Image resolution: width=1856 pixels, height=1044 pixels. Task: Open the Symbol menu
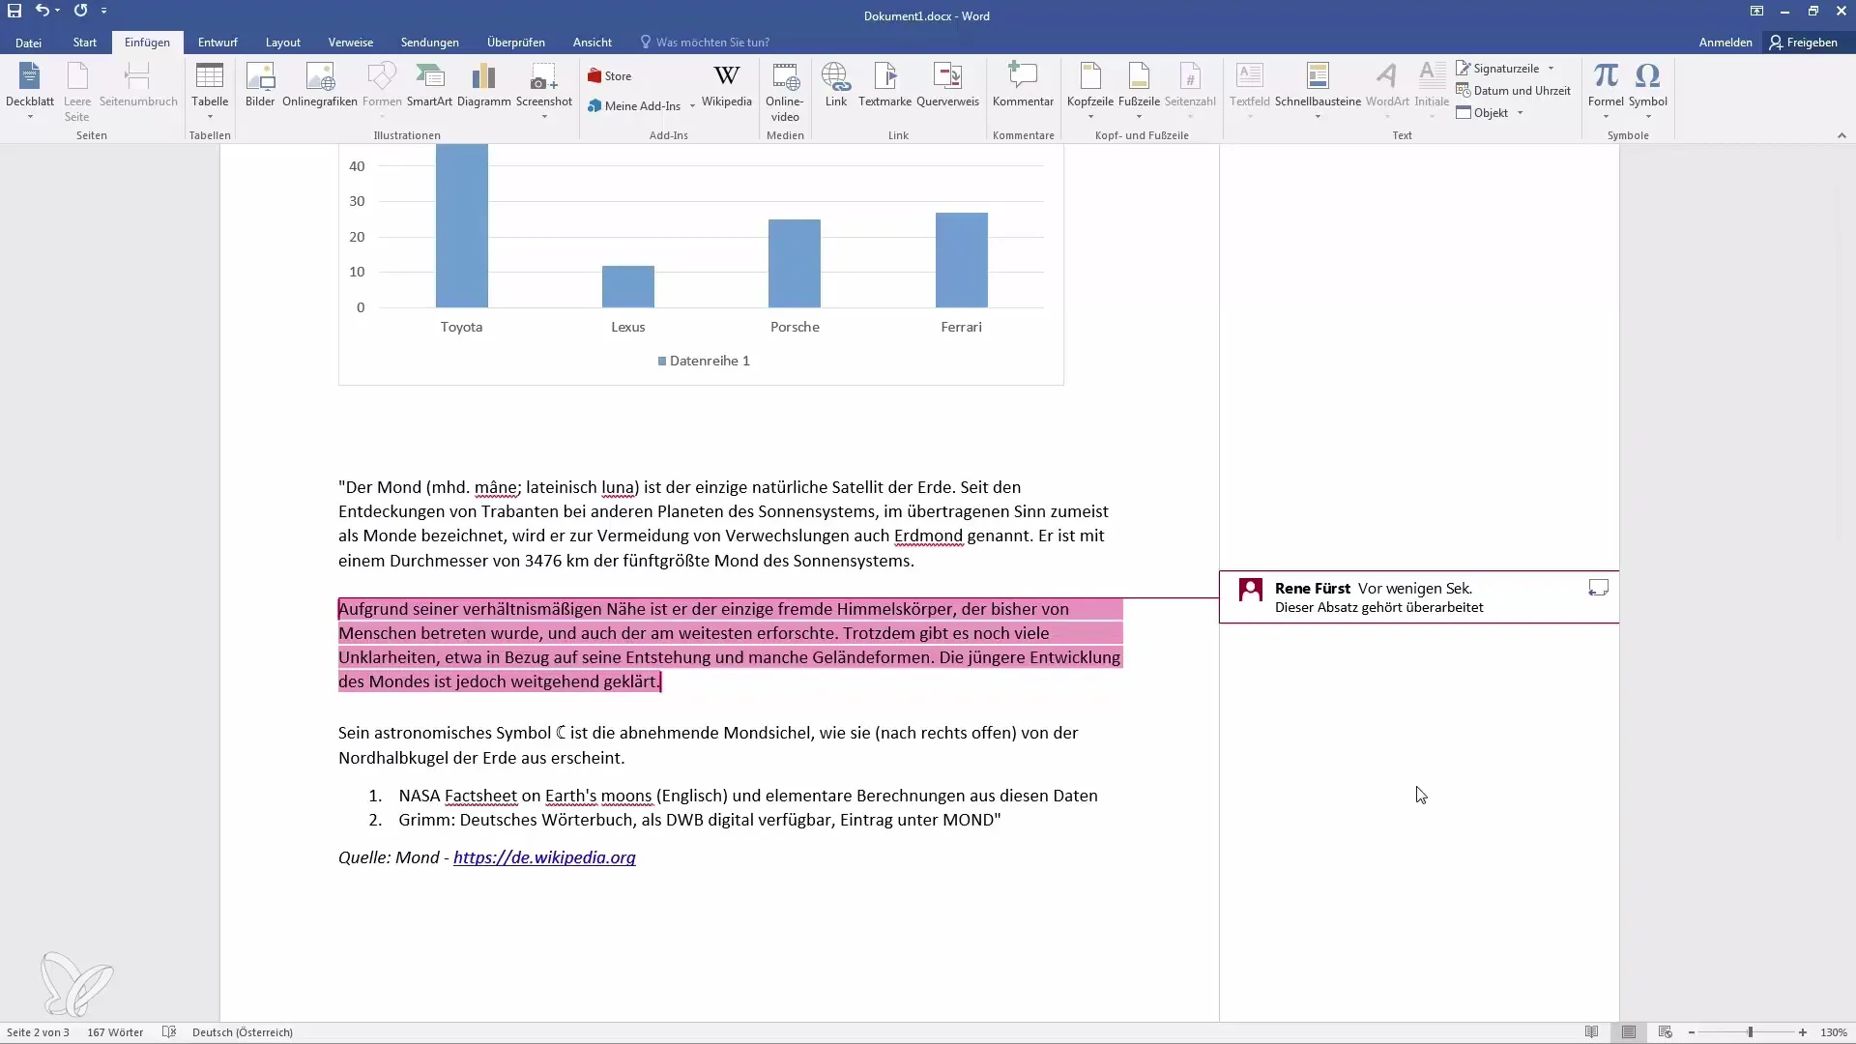pyautogui.click(x=1648, y=91)
